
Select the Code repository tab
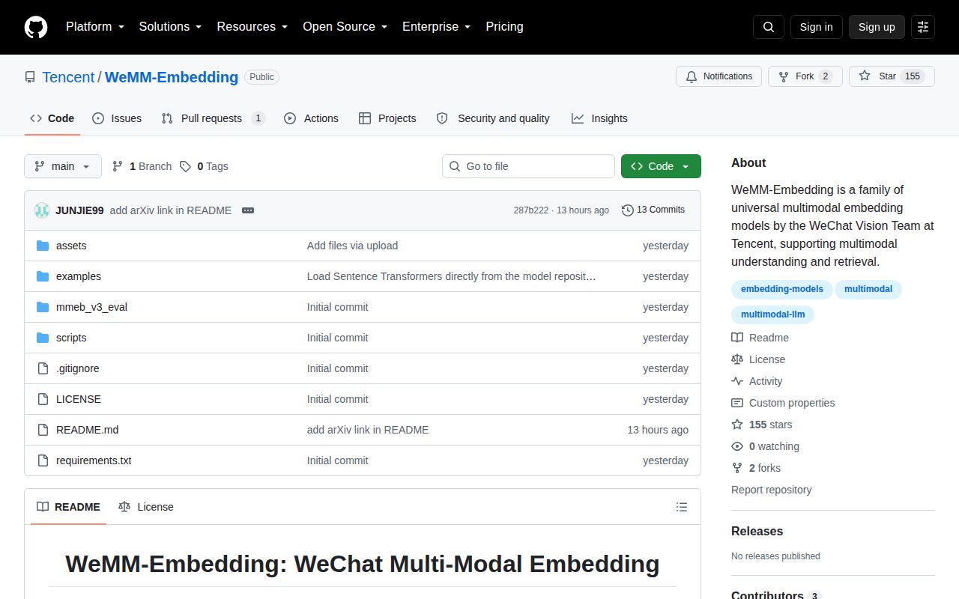pos(52,118)
